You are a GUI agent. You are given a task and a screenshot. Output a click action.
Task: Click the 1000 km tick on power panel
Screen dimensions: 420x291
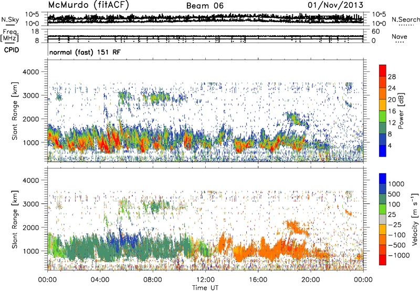[31, 142]
